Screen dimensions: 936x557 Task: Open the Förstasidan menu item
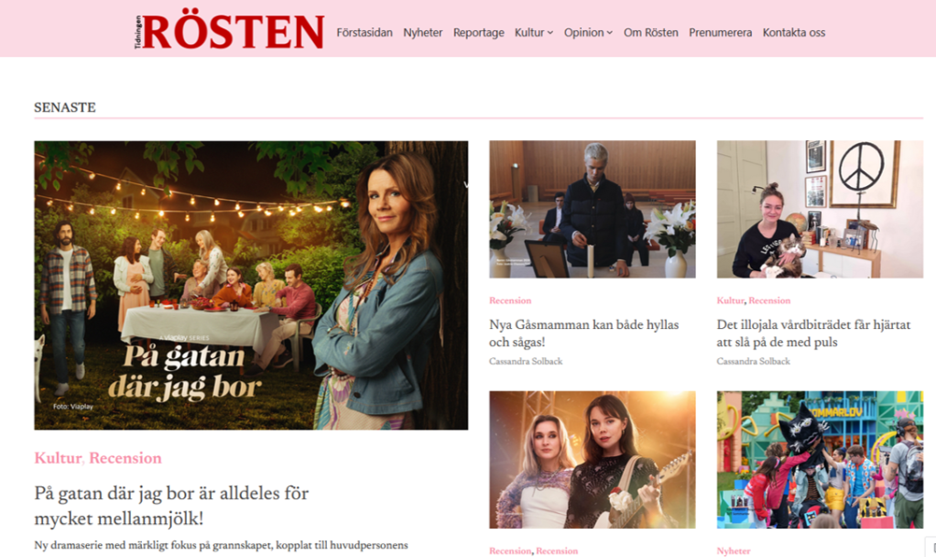pos(365,33)
